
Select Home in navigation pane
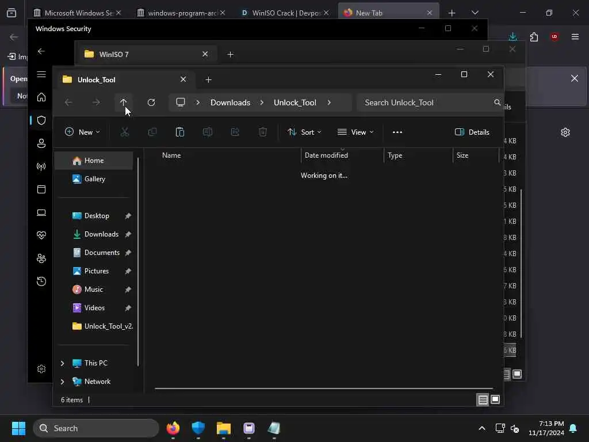[94, 161]
